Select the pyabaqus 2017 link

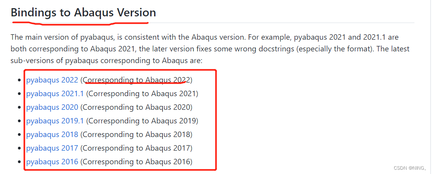pos(52,148)
